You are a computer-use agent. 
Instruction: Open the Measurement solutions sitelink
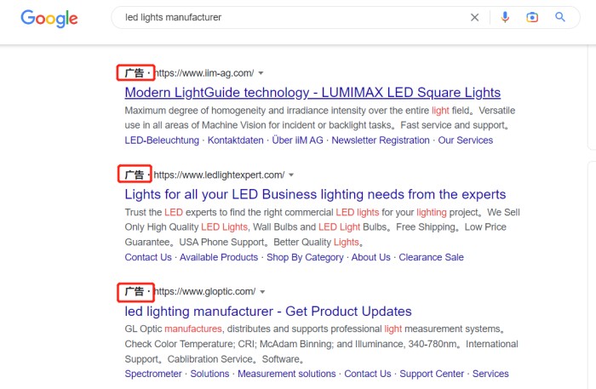[x=287, y=374]
